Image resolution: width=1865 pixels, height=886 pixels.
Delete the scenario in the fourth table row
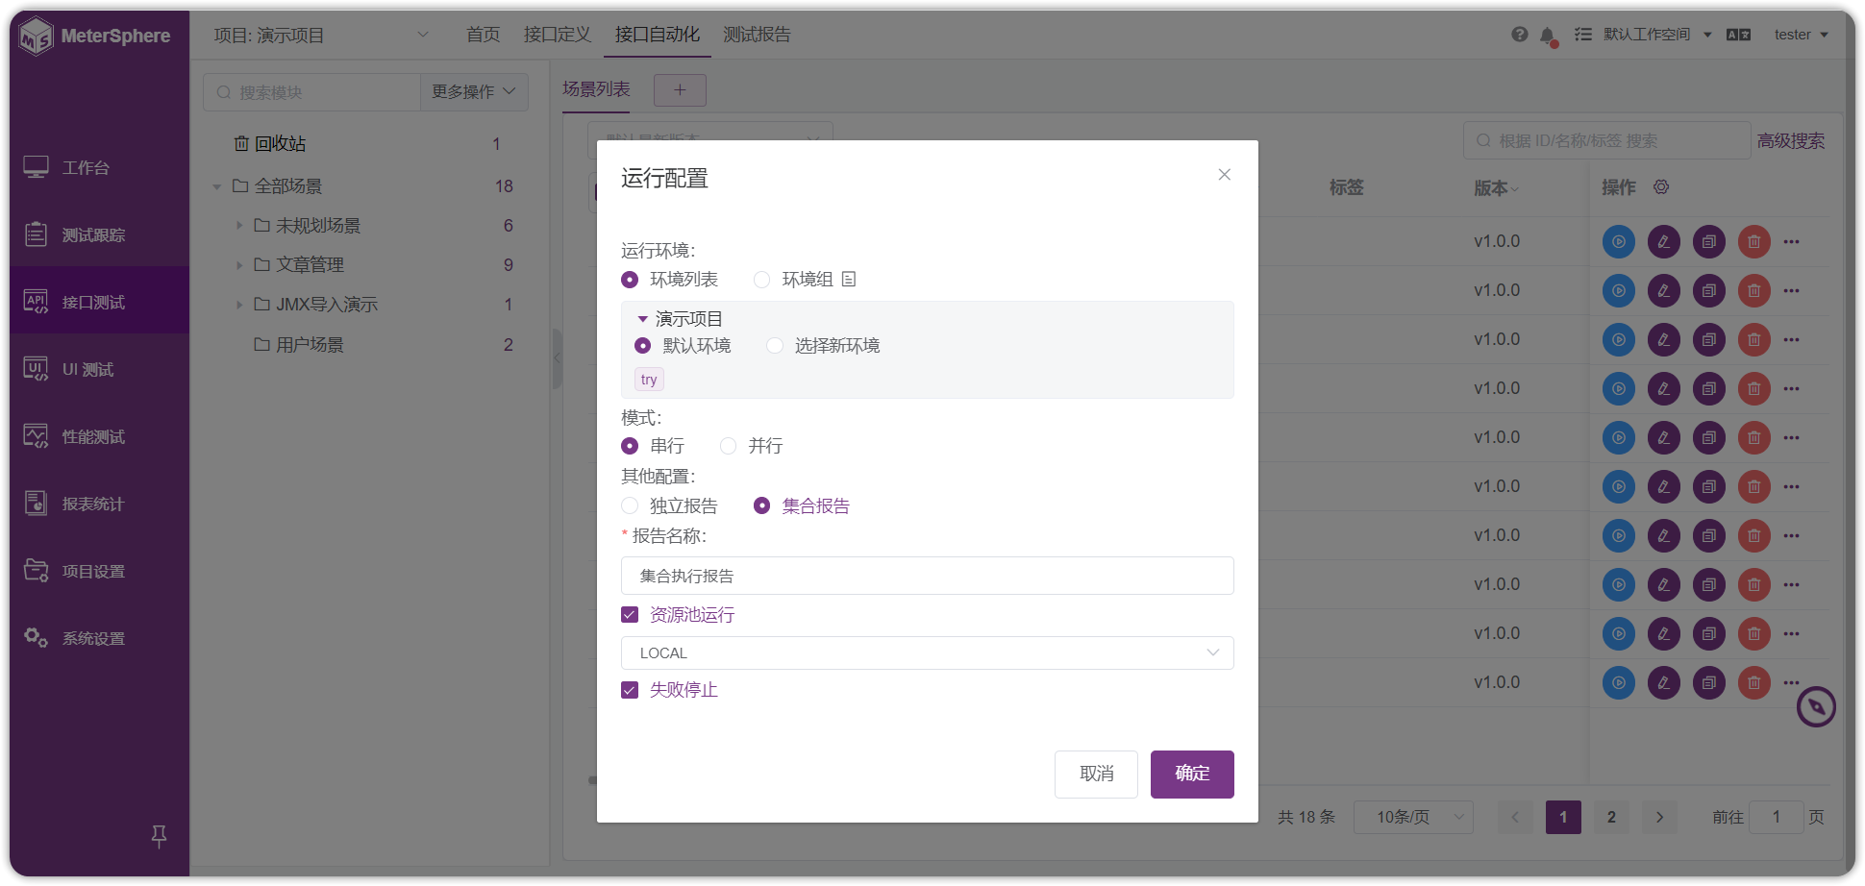tap(1754, 389)
